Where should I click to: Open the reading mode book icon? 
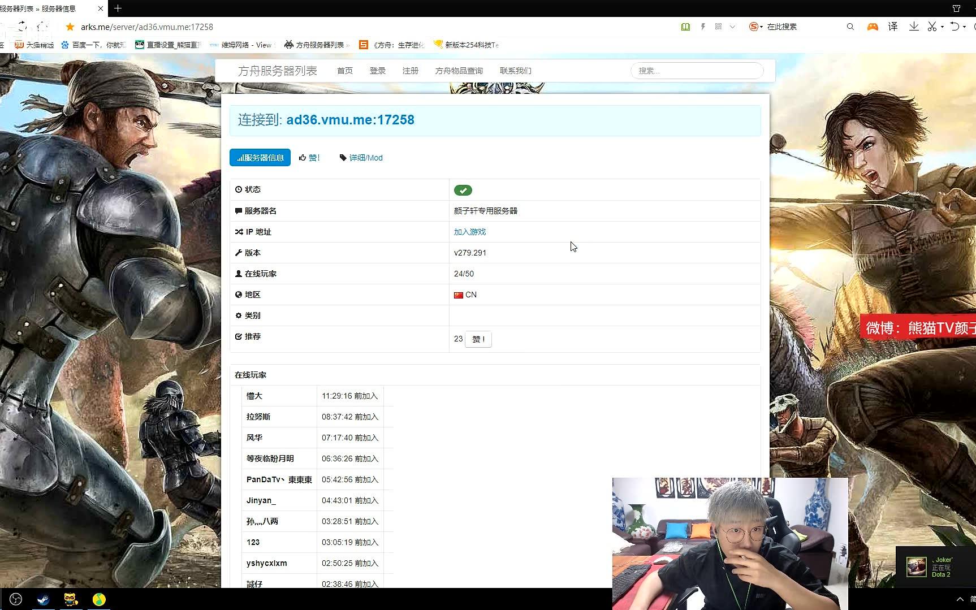[685, 27]
